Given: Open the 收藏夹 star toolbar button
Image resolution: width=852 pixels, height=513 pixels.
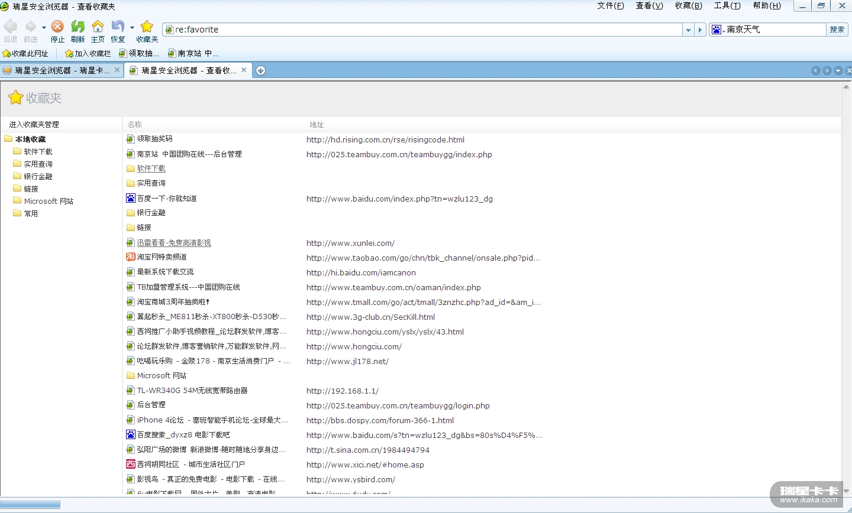Looking at the screenshot, I should 147,27.
